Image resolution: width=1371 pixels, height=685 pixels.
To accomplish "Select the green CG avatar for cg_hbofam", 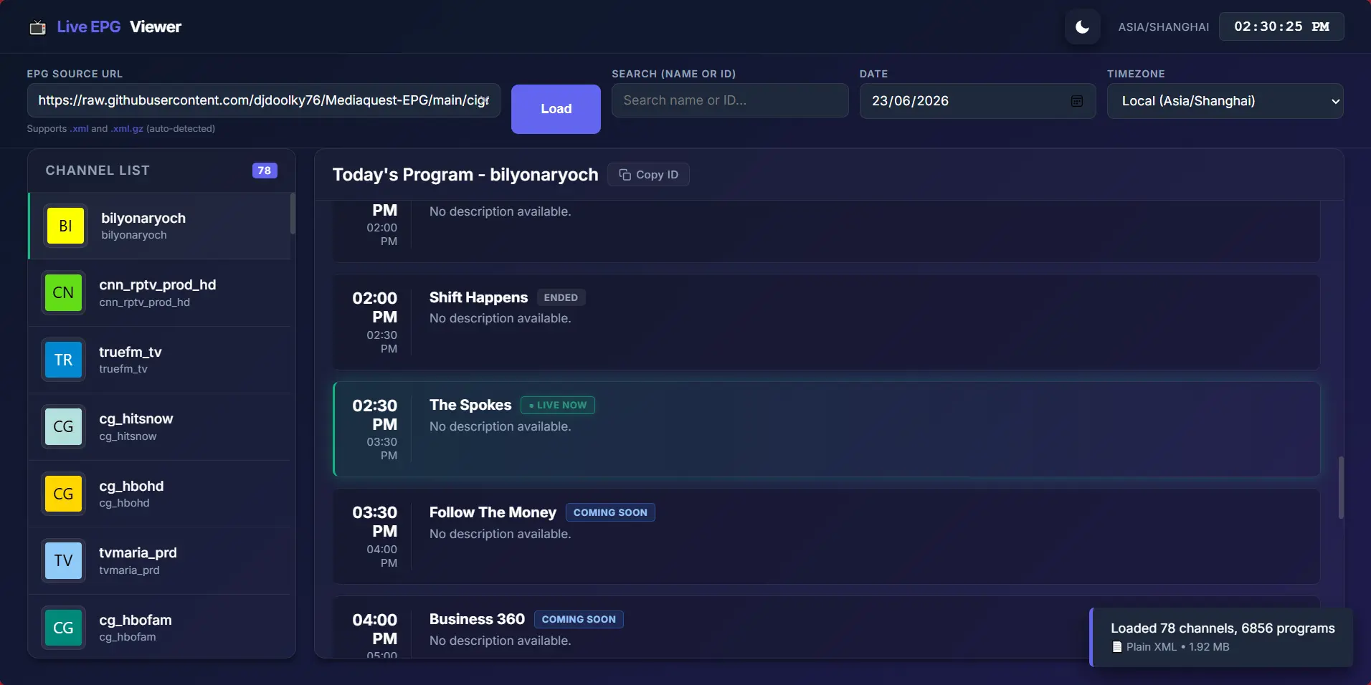I will click(x=63, y=628).
